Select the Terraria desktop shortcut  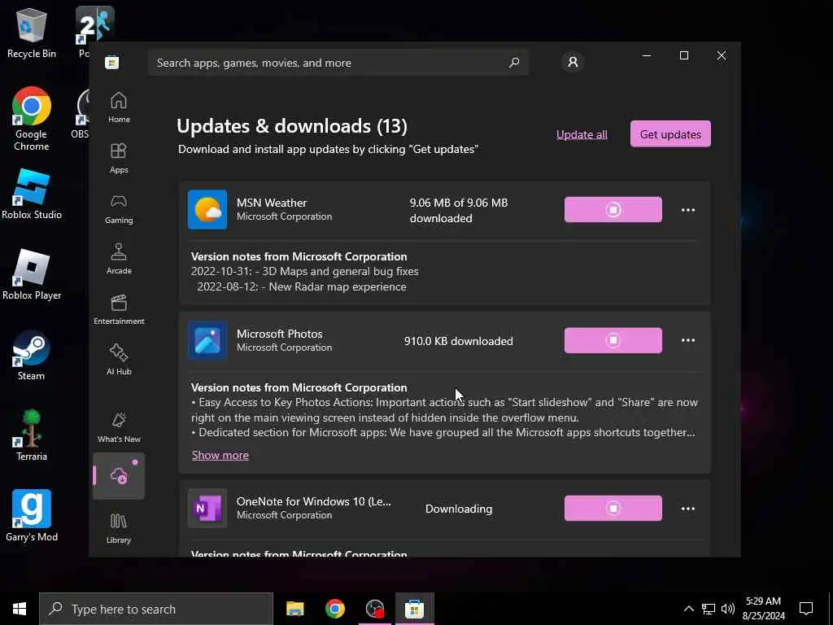pyautogui.click(x=32, y=436)
